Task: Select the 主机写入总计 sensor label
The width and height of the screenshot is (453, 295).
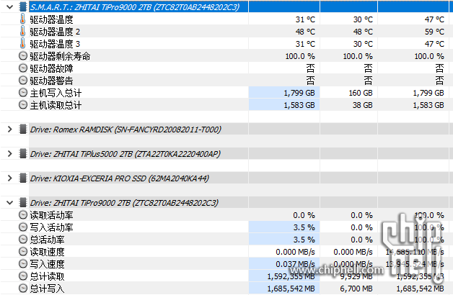Action: (x=56, y=93)
